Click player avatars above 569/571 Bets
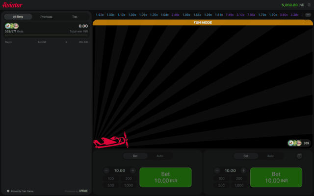This screenshot has height=196, width=314. [x=12, y=26]
